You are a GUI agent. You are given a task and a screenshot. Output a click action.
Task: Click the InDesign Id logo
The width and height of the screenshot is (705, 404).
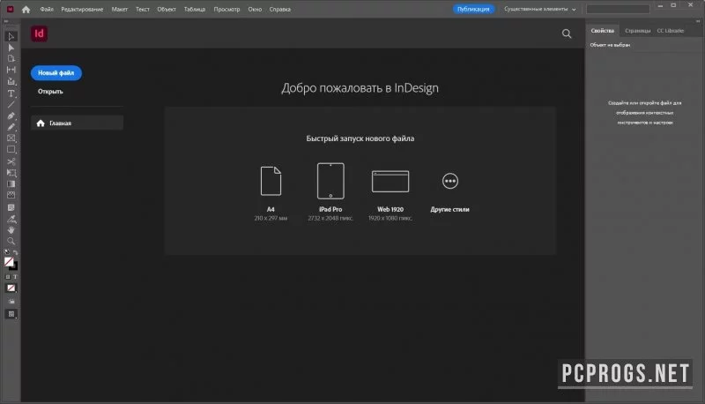point(39,34)
